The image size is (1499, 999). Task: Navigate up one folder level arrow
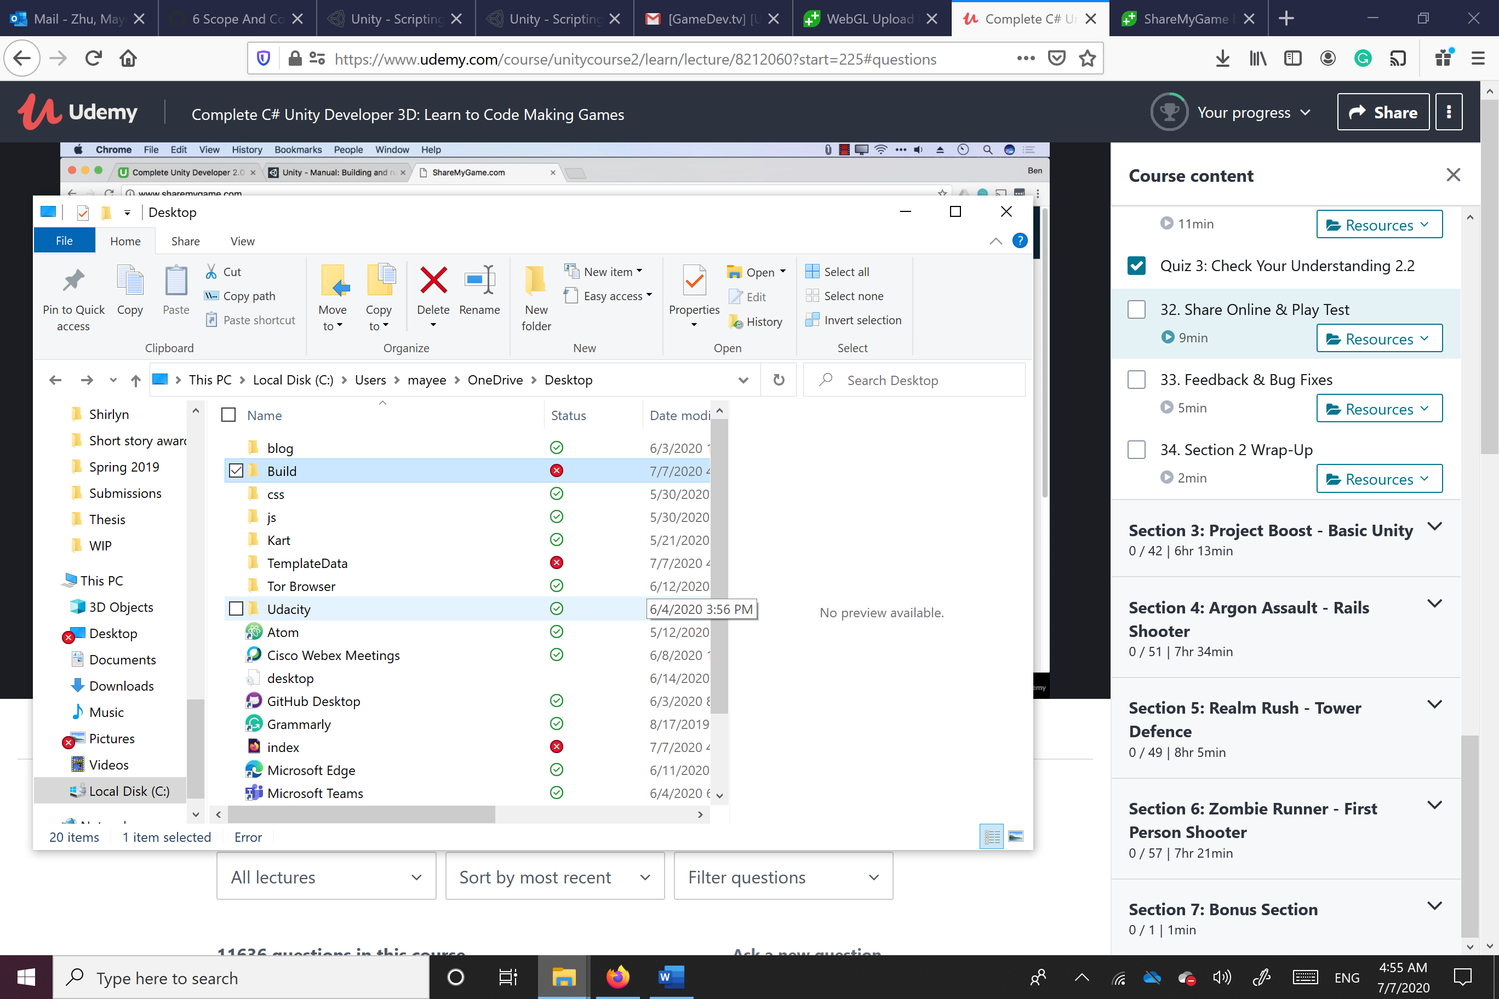(135, 380)
